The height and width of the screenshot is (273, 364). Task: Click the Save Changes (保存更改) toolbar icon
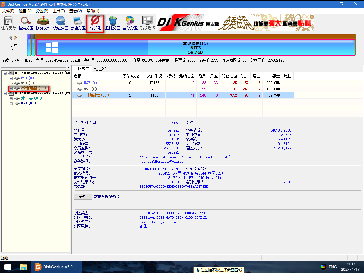tap(9, 23)
